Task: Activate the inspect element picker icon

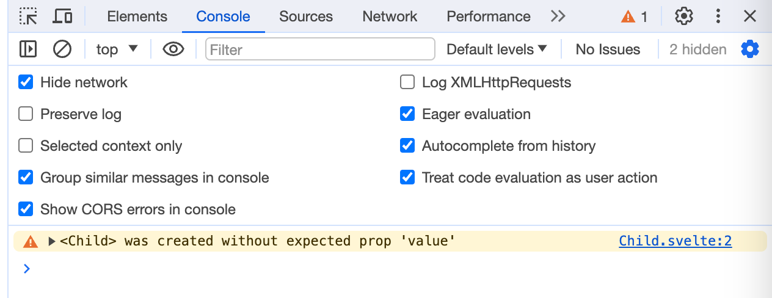Action: coord(28,16)
